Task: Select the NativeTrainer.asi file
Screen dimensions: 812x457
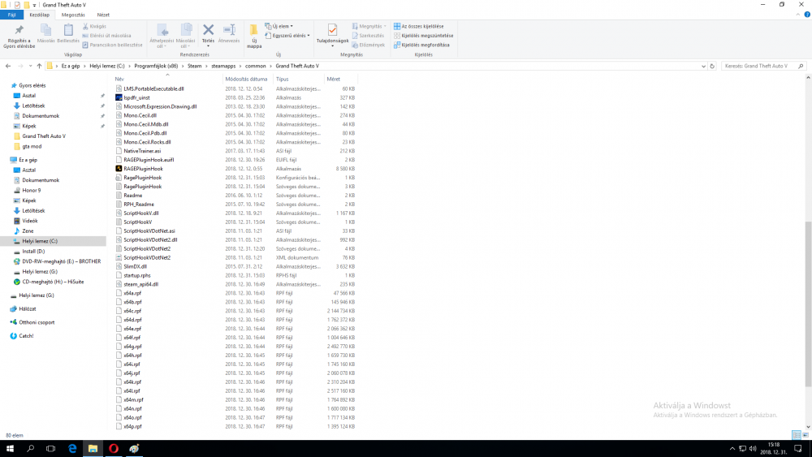Action: (x=142, y=151)
